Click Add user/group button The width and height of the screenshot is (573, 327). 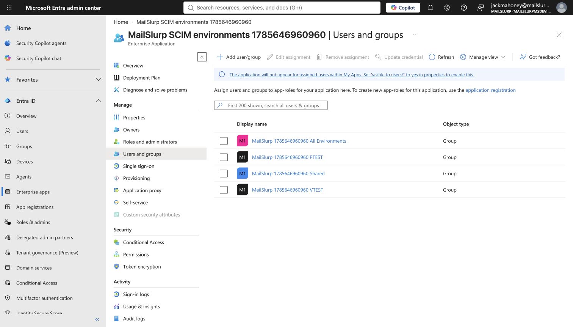tap(239, 57)
